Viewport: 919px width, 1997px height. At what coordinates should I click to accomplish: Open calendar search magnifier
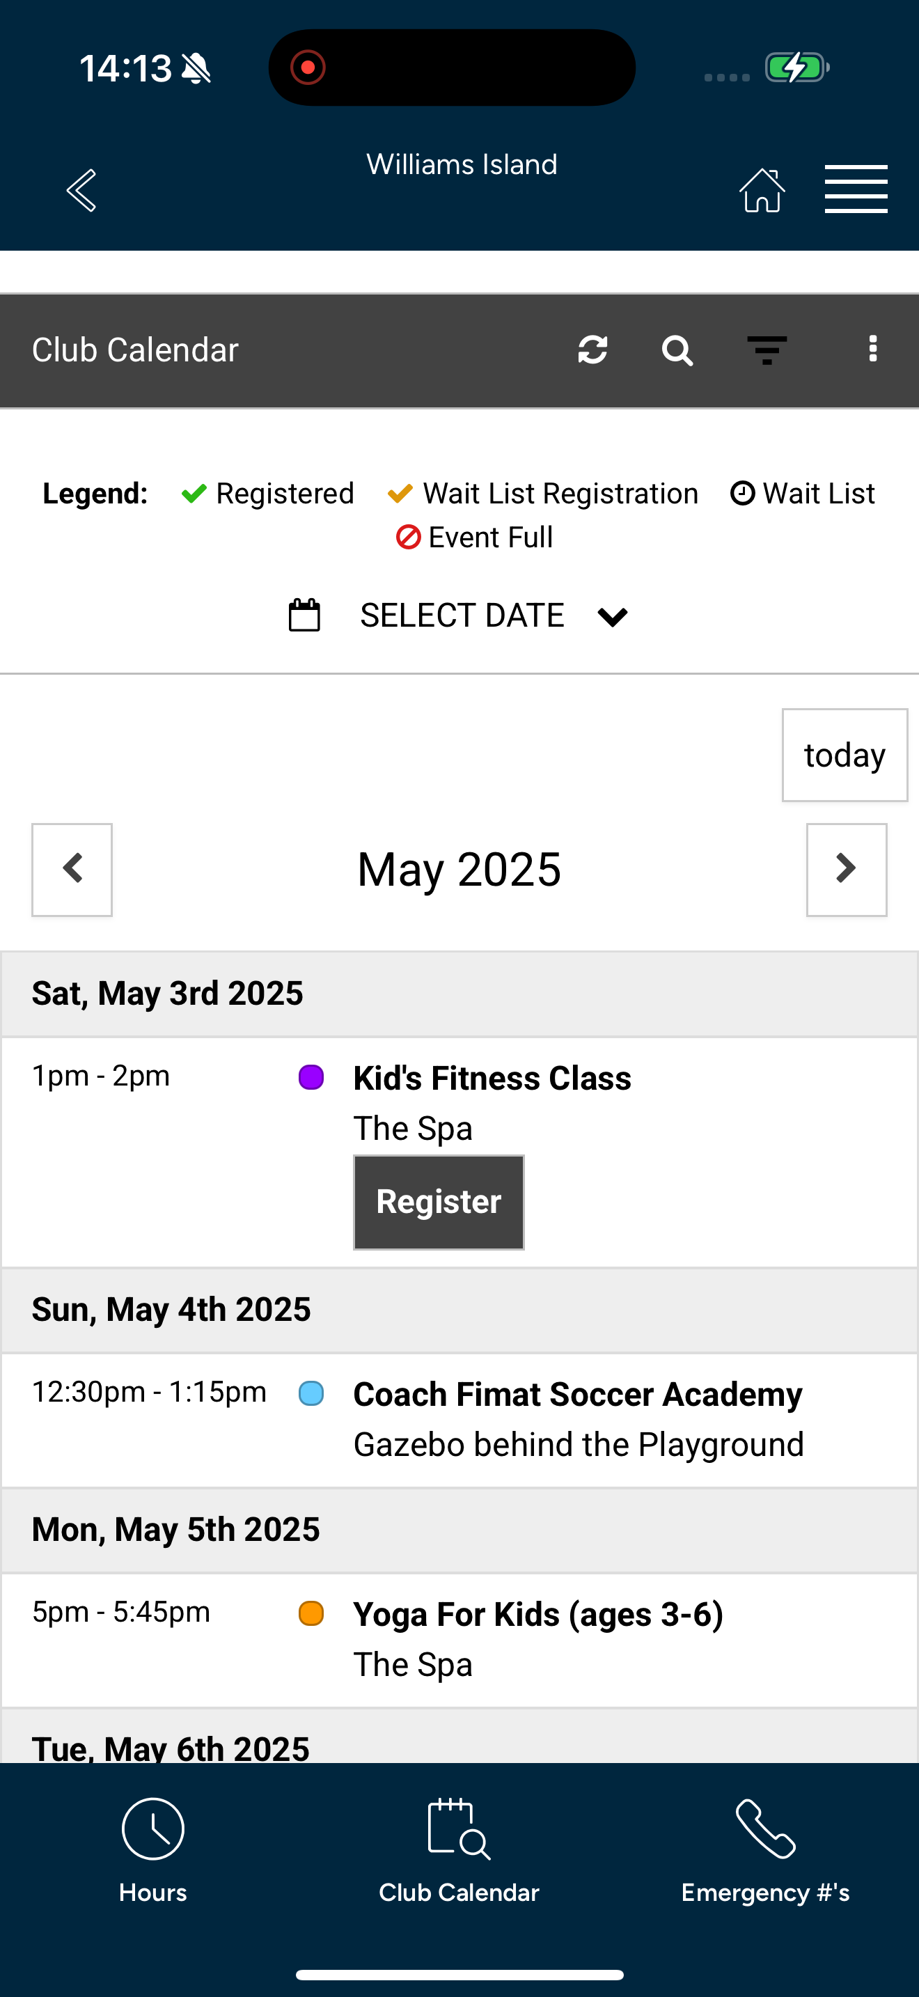pyautogui.click(x=677, y=350)
